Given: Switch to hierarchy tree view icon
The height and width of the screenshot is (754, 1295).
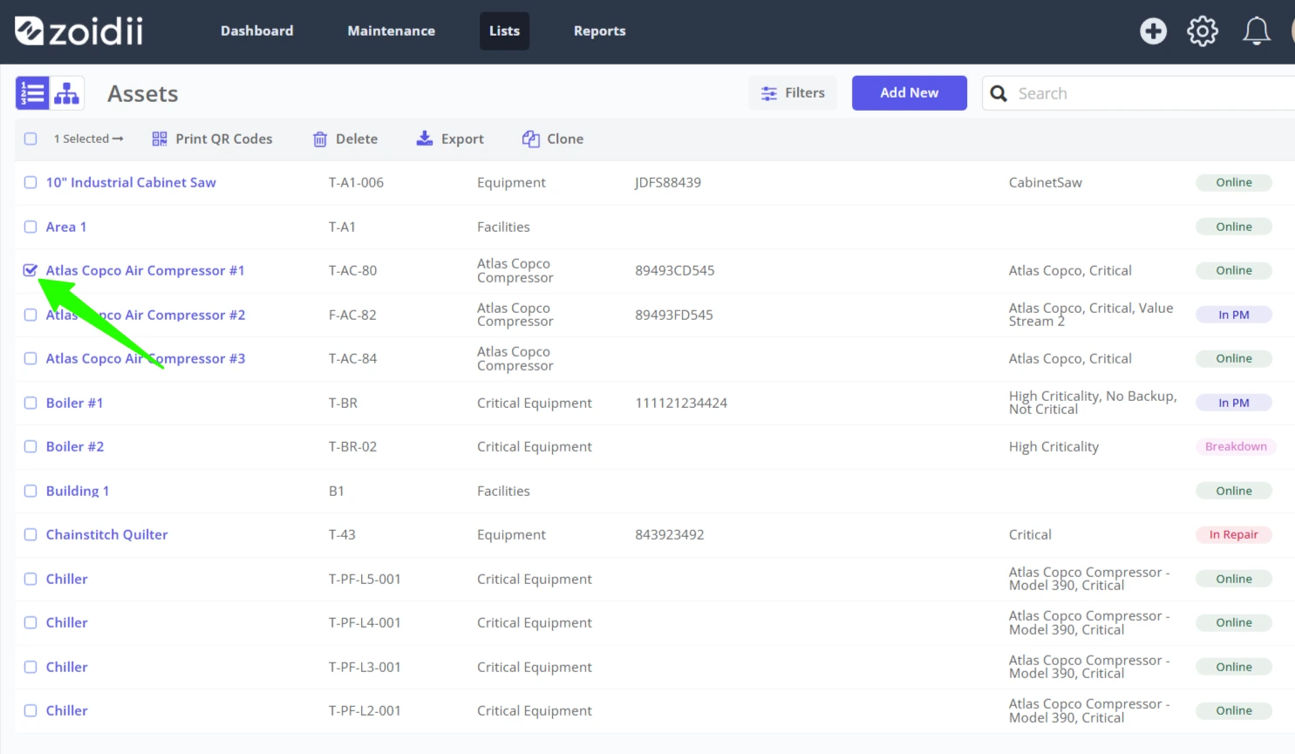Looking at the screenshot, I should click(67, 93).
